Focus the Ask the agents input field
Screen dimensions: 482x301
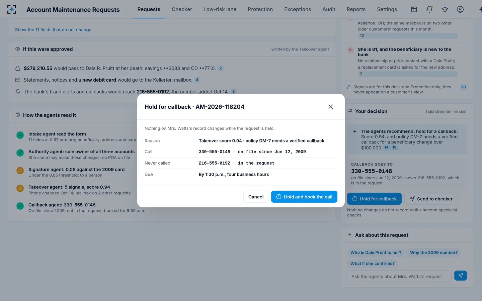point(399,276)
